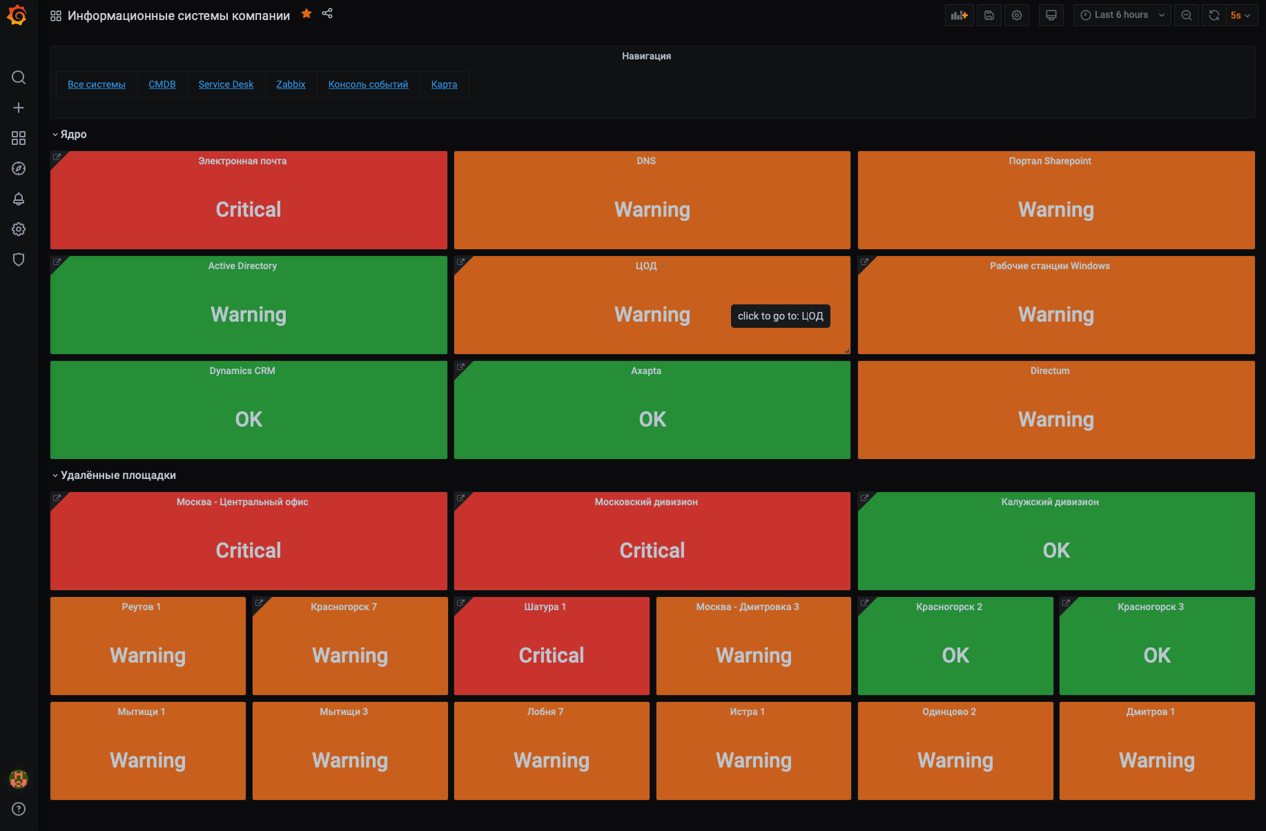
Task: Click the Москва - Центральный офис panel title
Action: click(x=242, y=502)
